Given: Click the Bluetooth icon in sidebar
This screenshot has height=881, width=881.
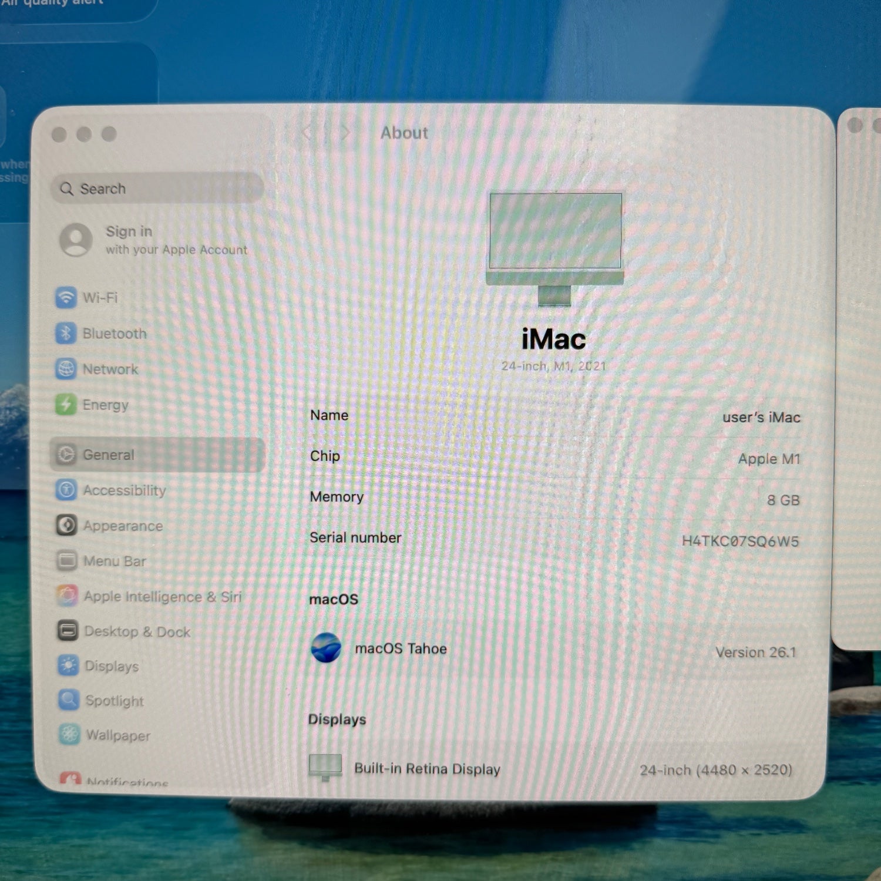Looking at the screenshot, I should (x=66, y=333).
